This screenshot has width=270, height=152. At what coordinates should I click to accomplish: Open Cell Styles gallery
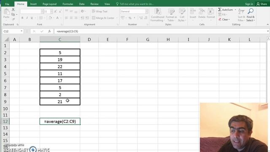click(182, 15)
